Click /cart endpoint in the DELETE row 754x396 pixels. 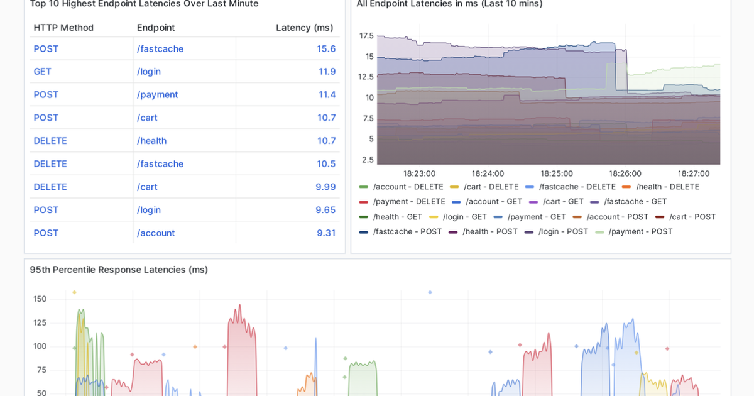[147, 187]
